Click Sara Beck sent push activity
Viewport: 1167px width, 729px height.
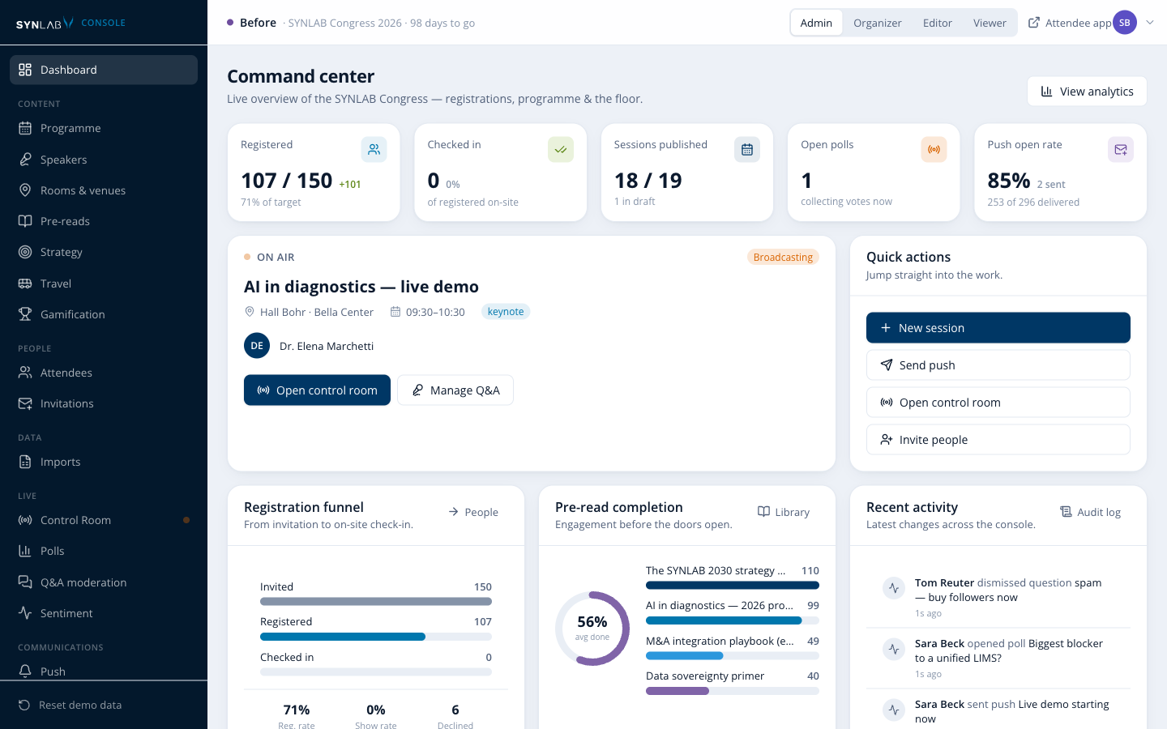coord(998,710)
